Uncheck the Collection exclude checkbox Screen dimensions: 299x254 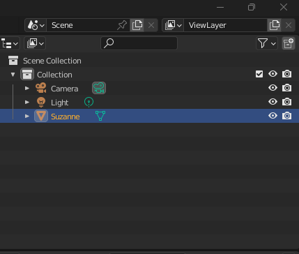pos(259,74)
